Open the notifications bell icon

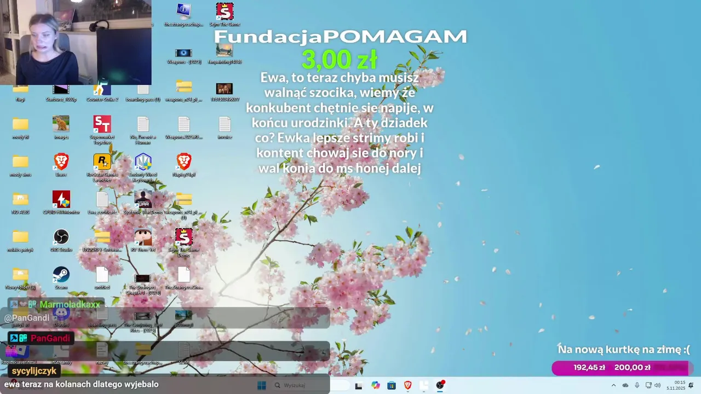[x=691, y=385]
